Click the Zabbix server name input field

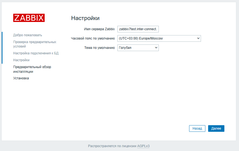click(x=138, y=29)
